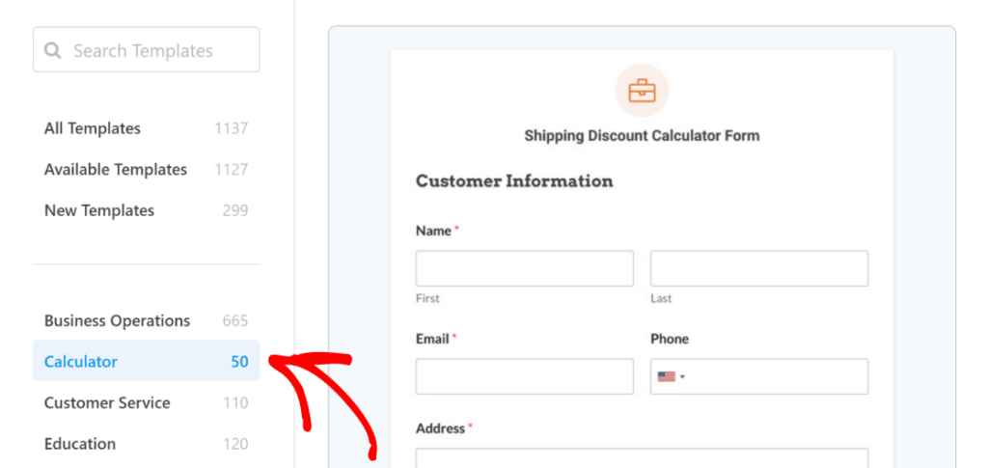Click the Last name input field
988x468 pixels.
(x=758, y=268)
